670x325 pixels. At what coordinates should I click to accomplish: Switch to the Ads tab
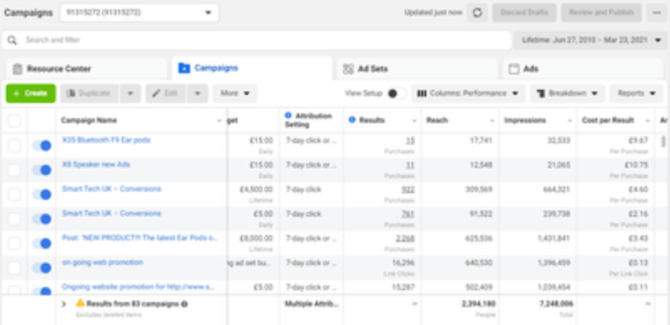(x=530, y=69)
